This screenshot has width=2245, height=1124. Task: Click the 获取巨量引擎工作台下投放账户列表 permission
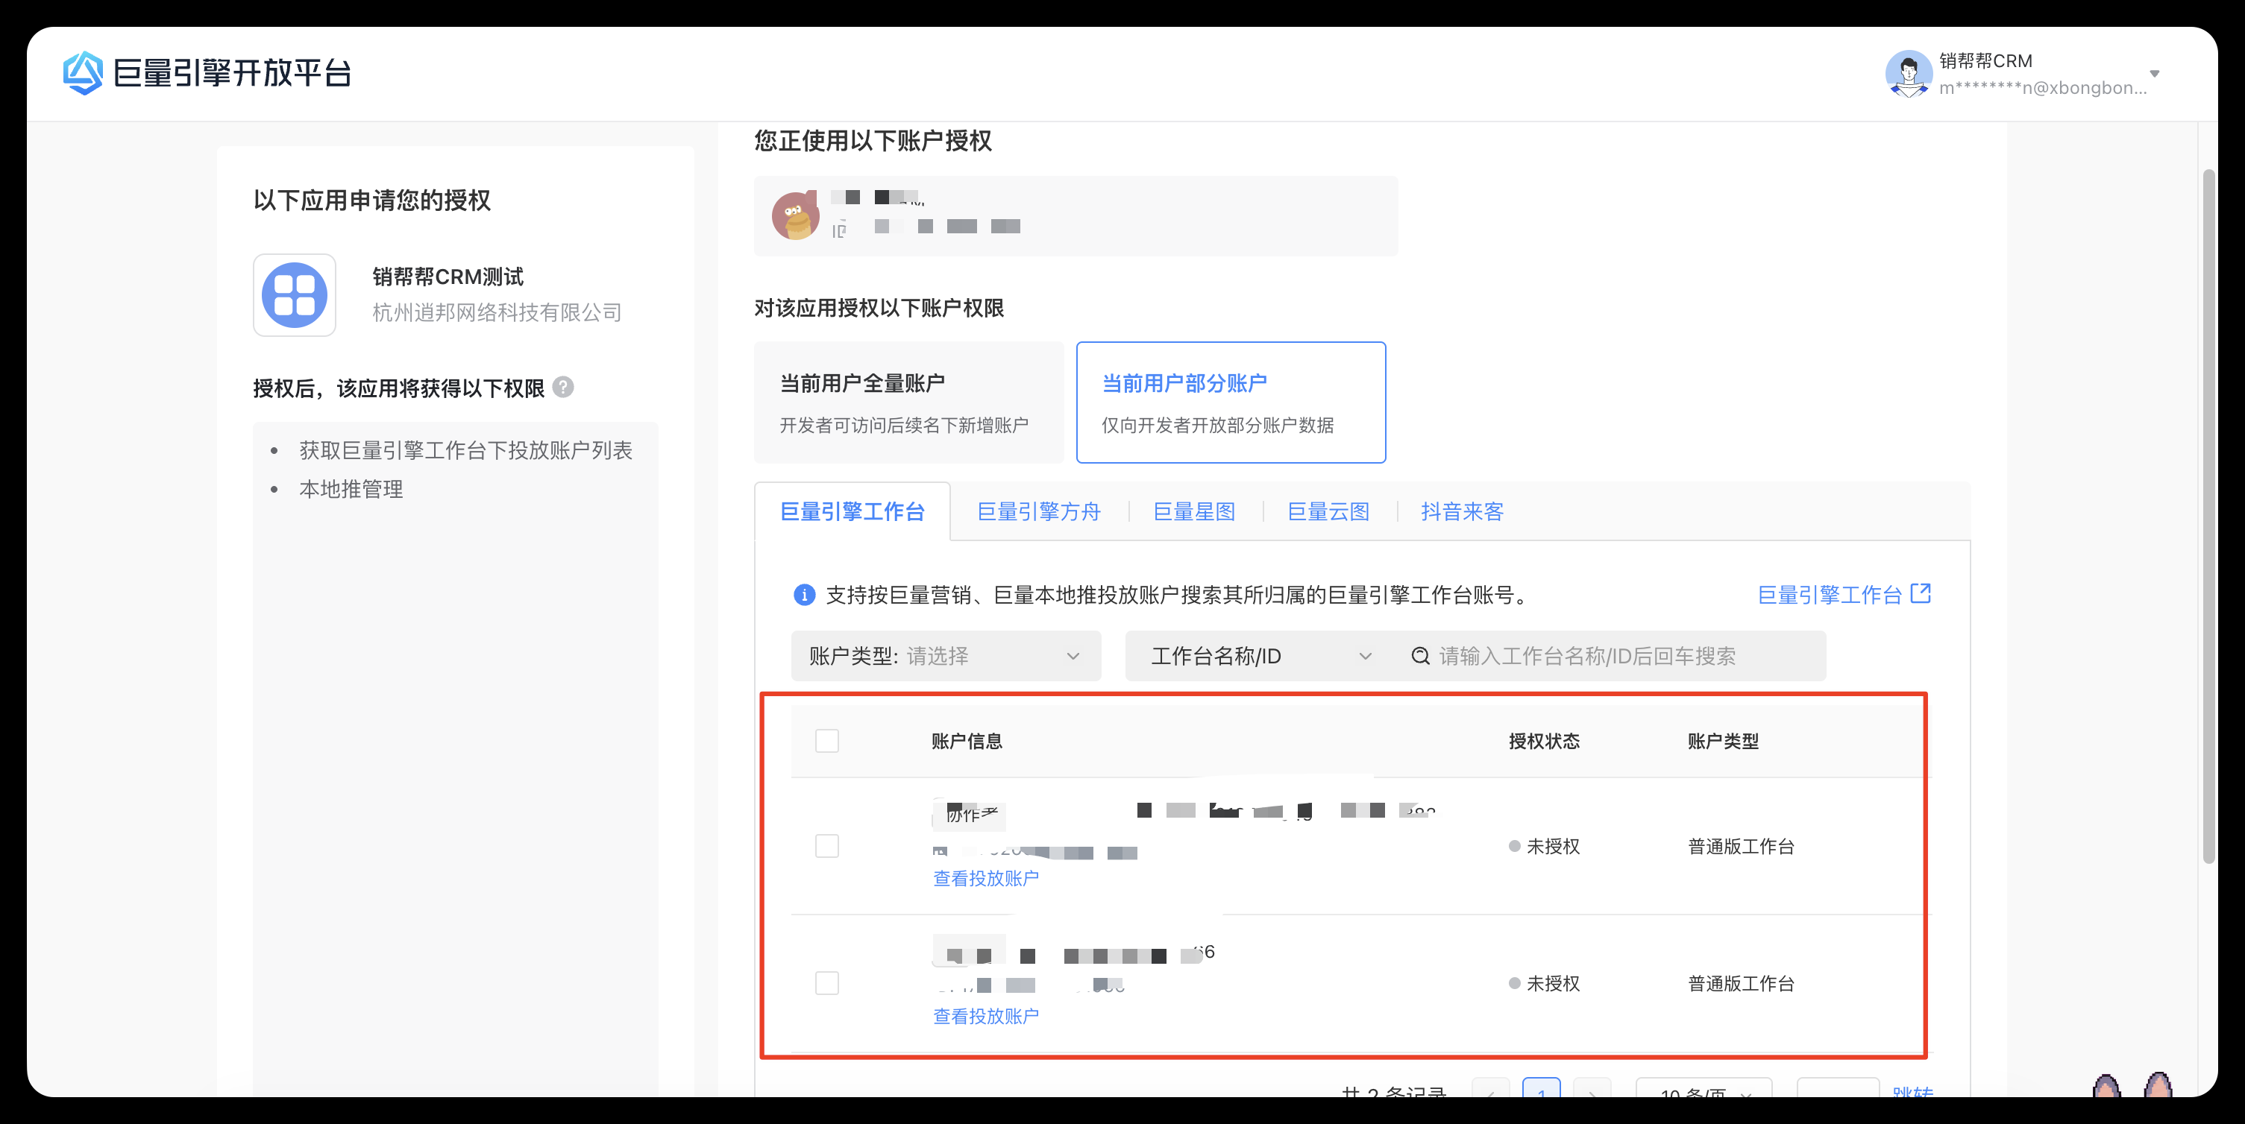[x=465, y=450]
